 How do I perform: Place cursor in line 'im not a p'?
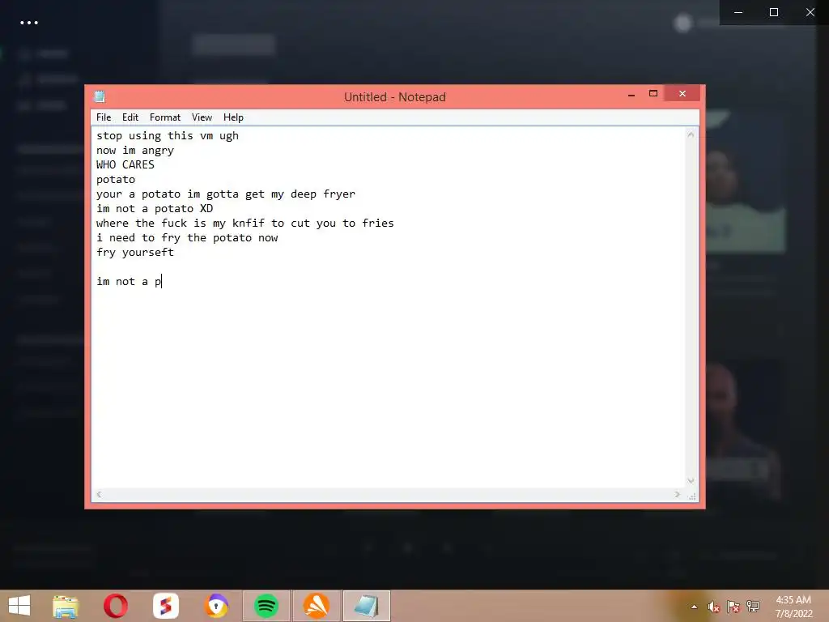(x=129, y=281)
